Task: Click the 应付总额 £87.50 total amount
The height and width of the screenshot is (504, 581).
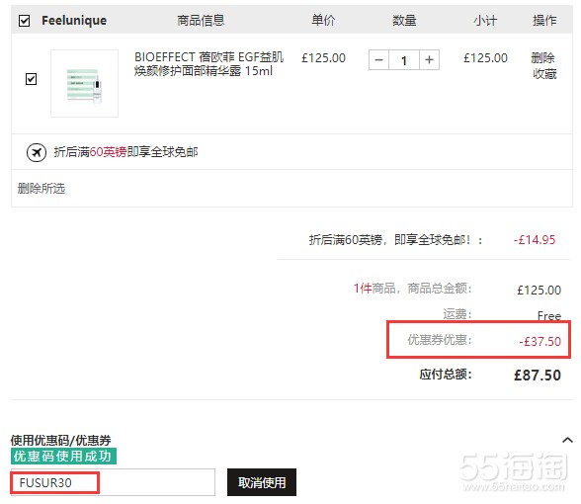Action: (538, 376)
